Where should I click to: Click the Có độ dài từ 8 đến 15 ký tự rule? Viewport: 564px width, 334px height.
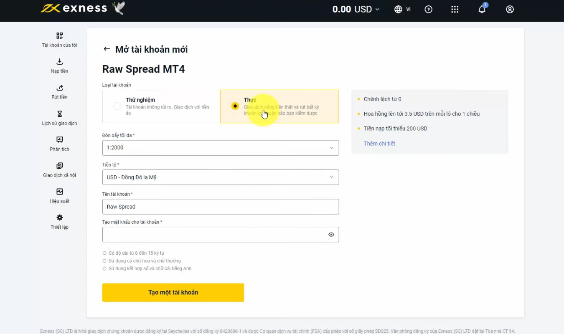coord(136,253)
